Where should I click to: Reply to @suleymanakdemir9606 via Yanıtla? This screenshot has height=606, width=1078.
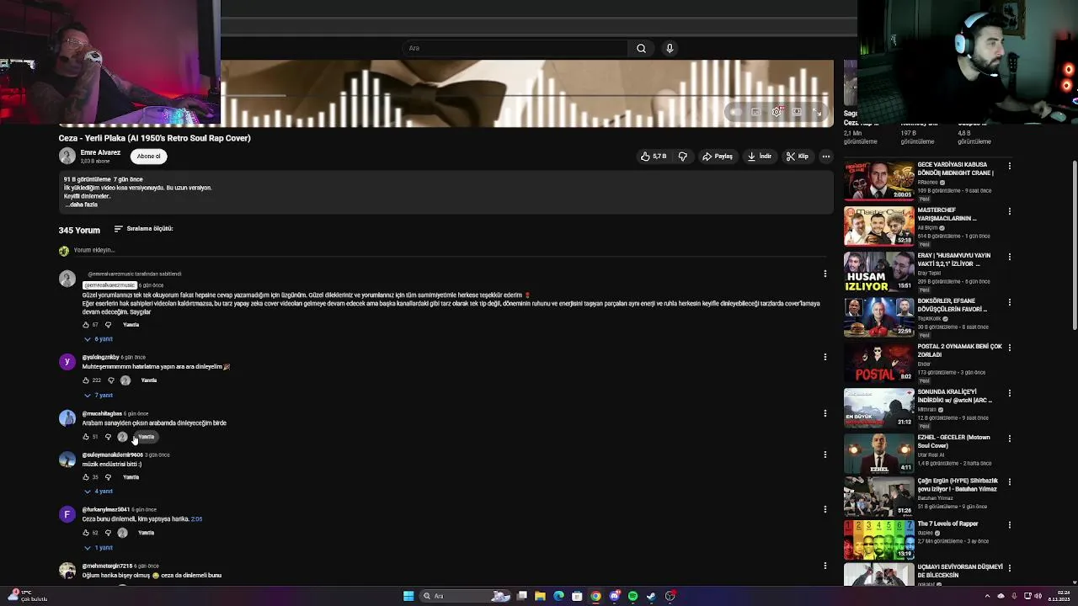pyautogui.click(x=131, y=477)
